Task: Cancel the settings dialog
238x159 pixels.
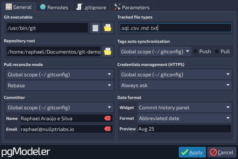Action: (x=222, y=152)
